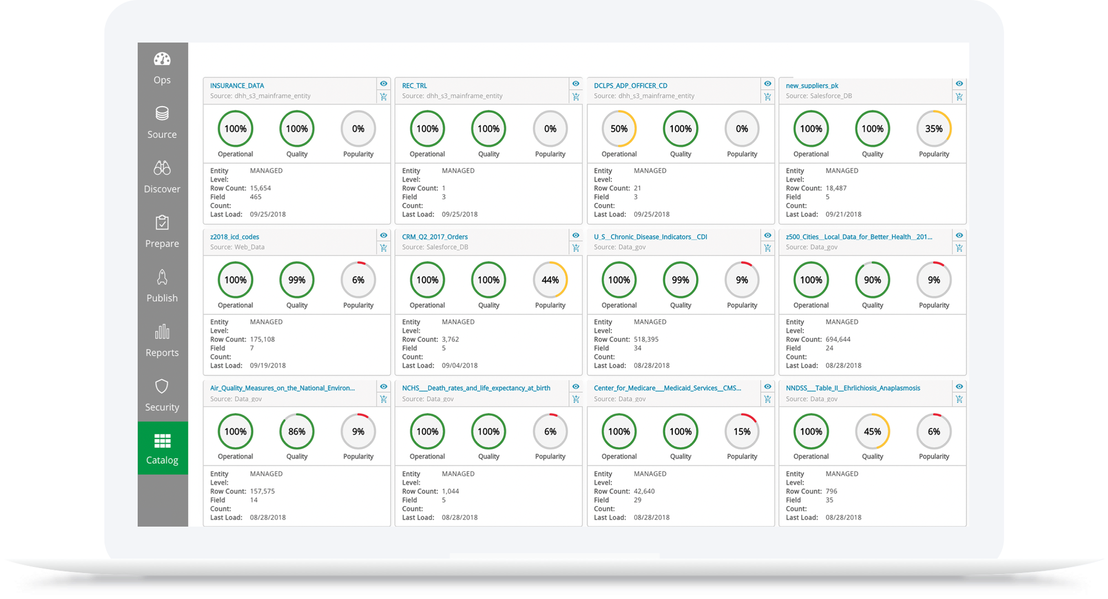Viewport: 1108px width, 599px height.
Task: Open the new_suppliers_pk entity link
Action: tap(812, 86)
